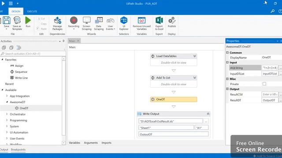Pin the Activities panel
282x158 pixels.
pyautogui.click(x=63, y=41)
